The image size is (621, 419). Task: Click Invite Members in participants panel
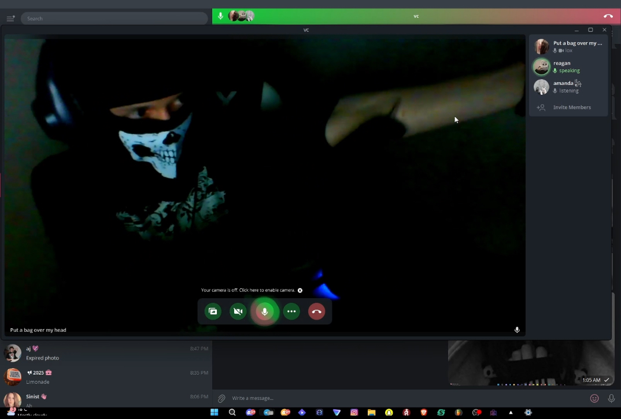pos(568,107)
